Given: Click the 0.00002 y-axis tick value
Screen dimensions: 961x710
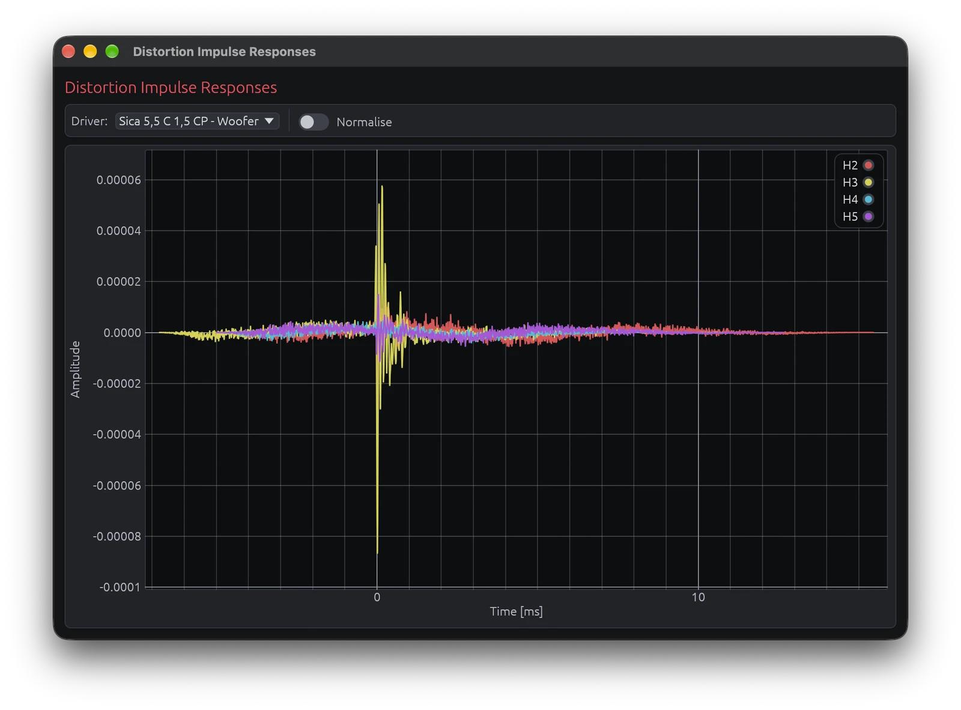Looking at the screenshot, I should [118, 282].
